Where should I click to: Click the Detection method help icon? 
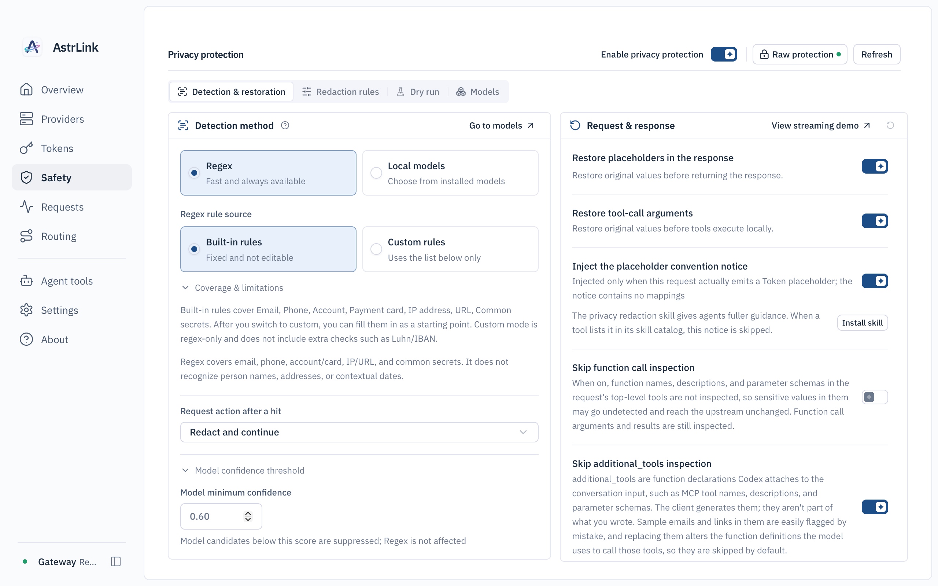tap(285, 125)
